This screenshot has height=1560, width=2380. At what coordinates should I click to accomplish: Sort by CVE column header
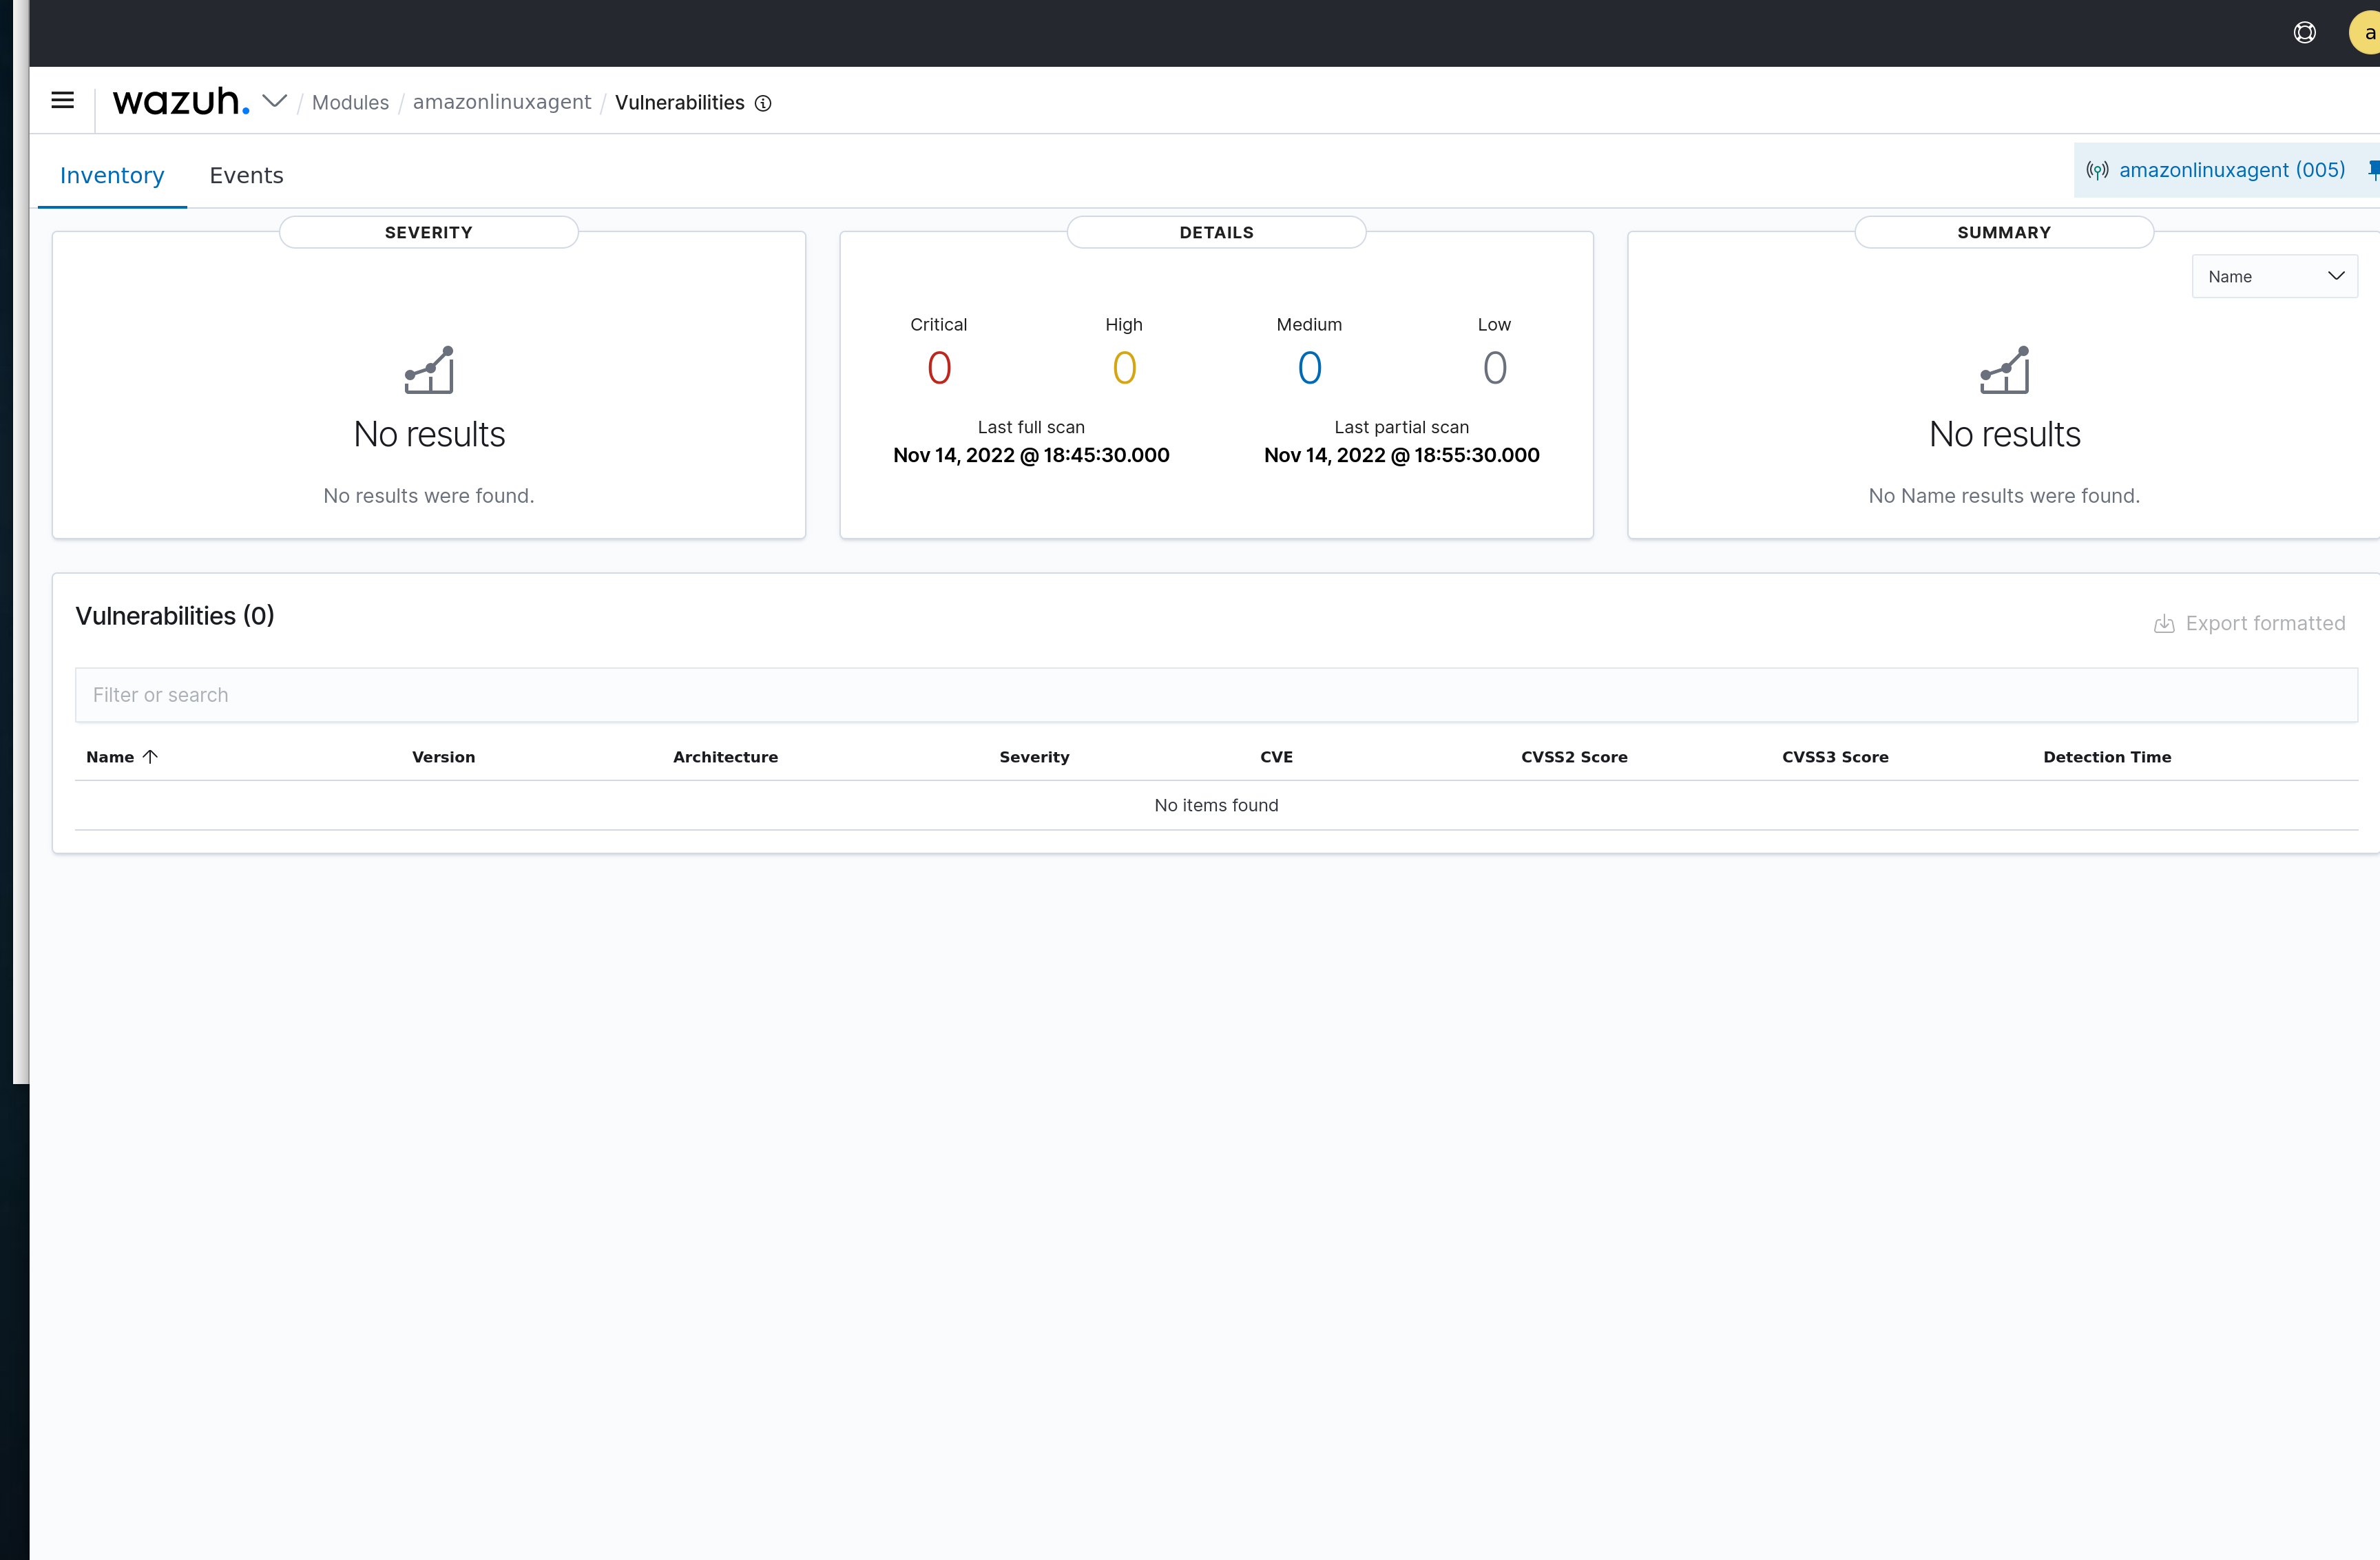[x=1276, y=757]
